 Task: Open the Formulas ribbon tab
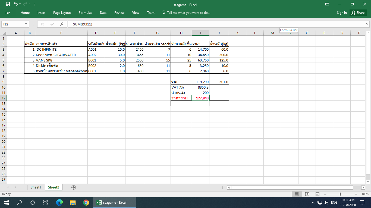pyautogui.click(x=85, y=13)
